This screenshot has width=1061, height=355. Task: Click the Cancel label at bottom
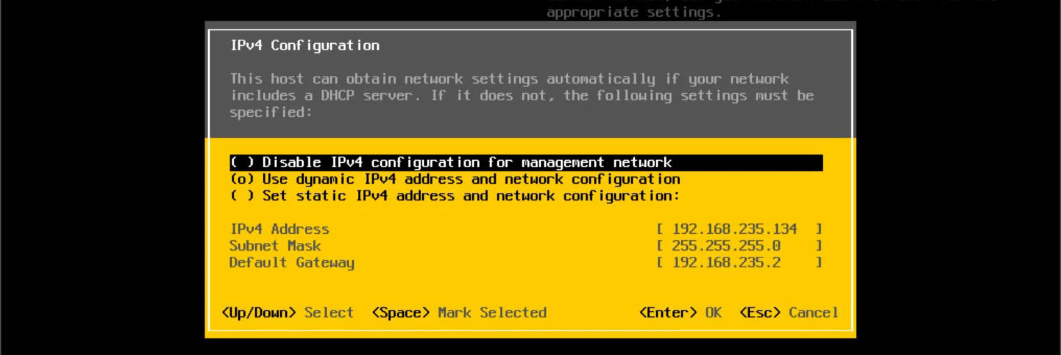tap(814, 313)
